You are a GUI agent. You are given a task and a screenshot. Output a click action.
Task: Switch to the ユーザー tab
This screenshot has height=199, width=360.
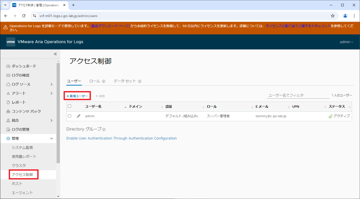74,81
